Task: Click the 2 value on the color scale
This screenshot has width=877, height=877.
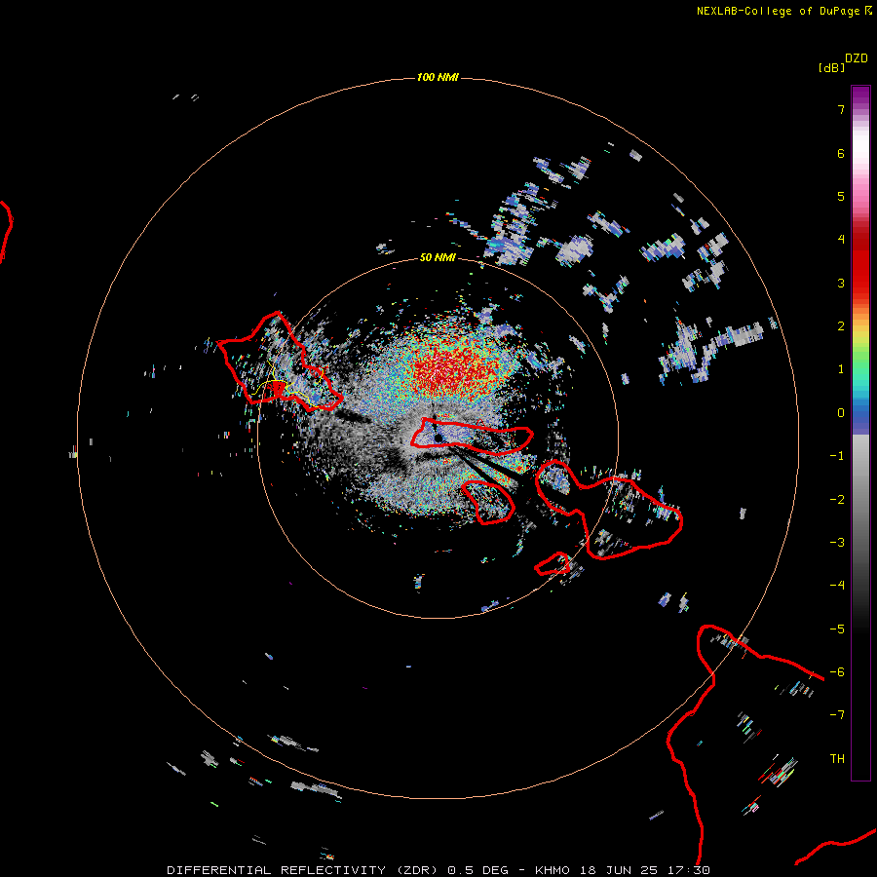Action: (x=841, y=326)
